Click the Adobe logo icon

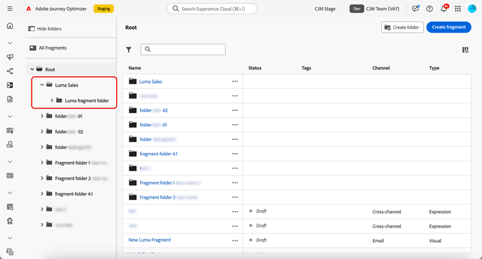point(28,8)
